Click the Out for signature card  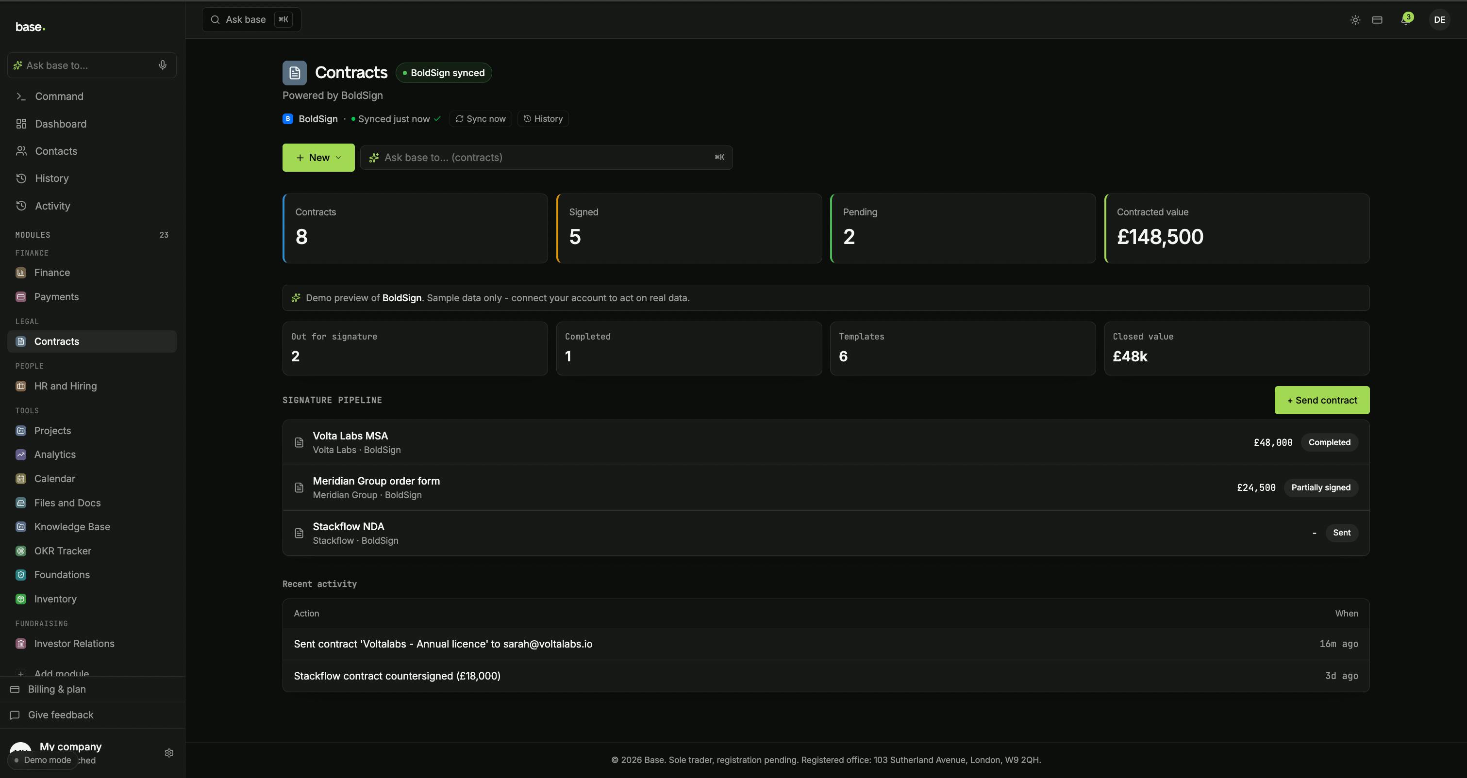click(x=415, y=348)
